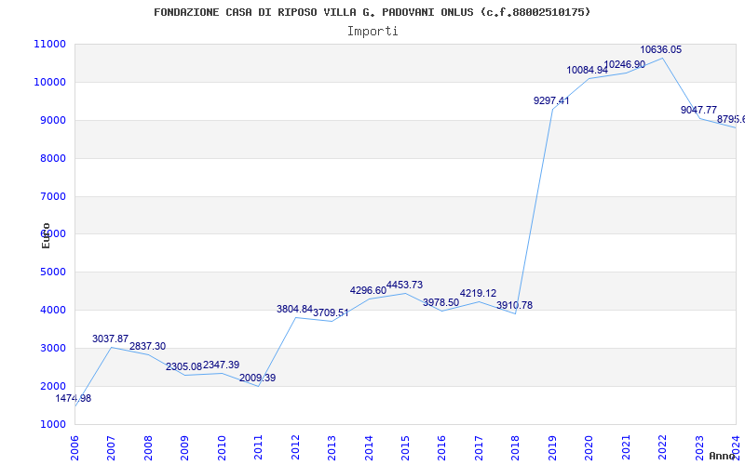This screenshot has width=745, height=465.
Task: Click data label 3978.50
Action: point(440,303)
